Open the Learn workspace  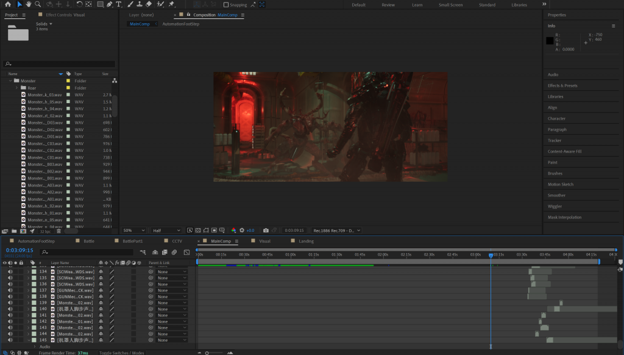417,5
